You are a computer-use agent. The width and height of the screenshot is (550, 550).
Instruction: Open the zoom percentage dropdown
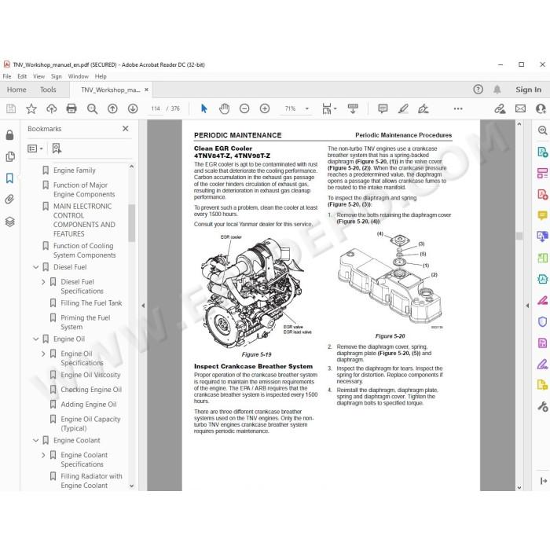tap(307, 108)
